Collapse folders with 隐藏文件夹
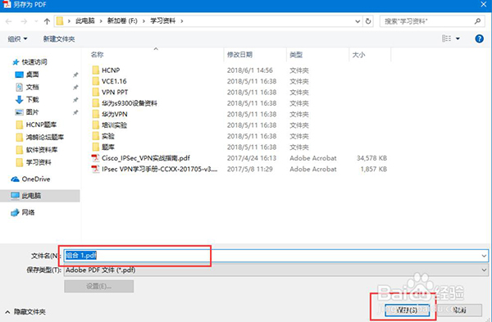The image size is (492, 322). (x=25, y=311)
